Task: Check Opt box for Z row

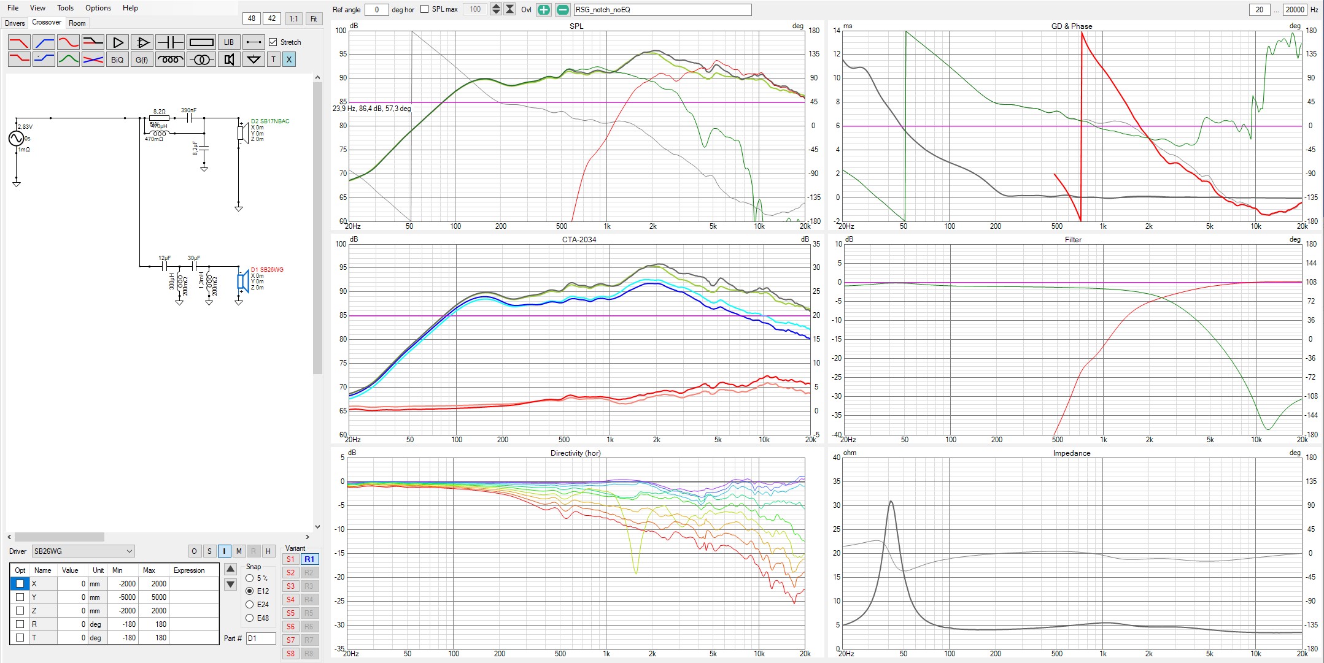Action: [x=20, y=611]
